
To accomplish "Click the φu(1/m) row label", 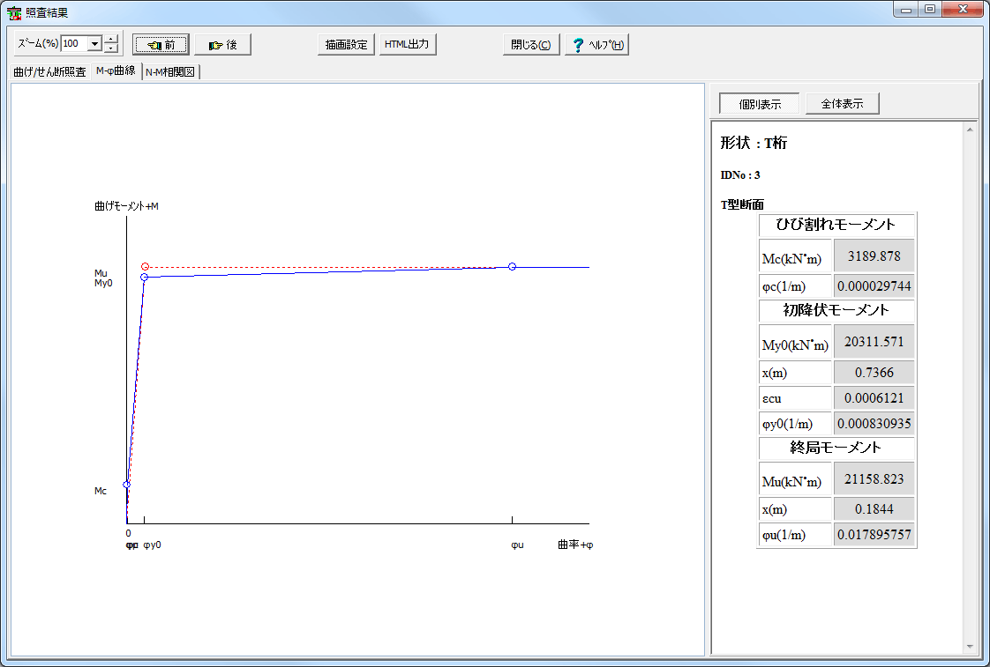I will (795, 535).
